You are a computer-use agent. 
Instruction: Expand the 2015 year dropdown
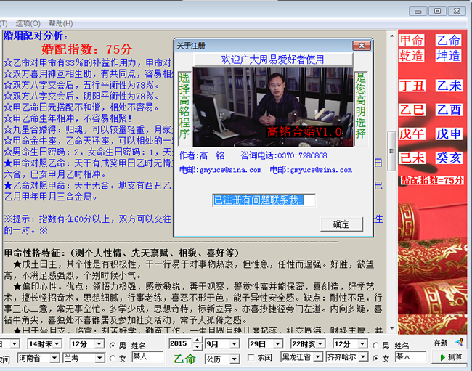[x=196, y=343]
